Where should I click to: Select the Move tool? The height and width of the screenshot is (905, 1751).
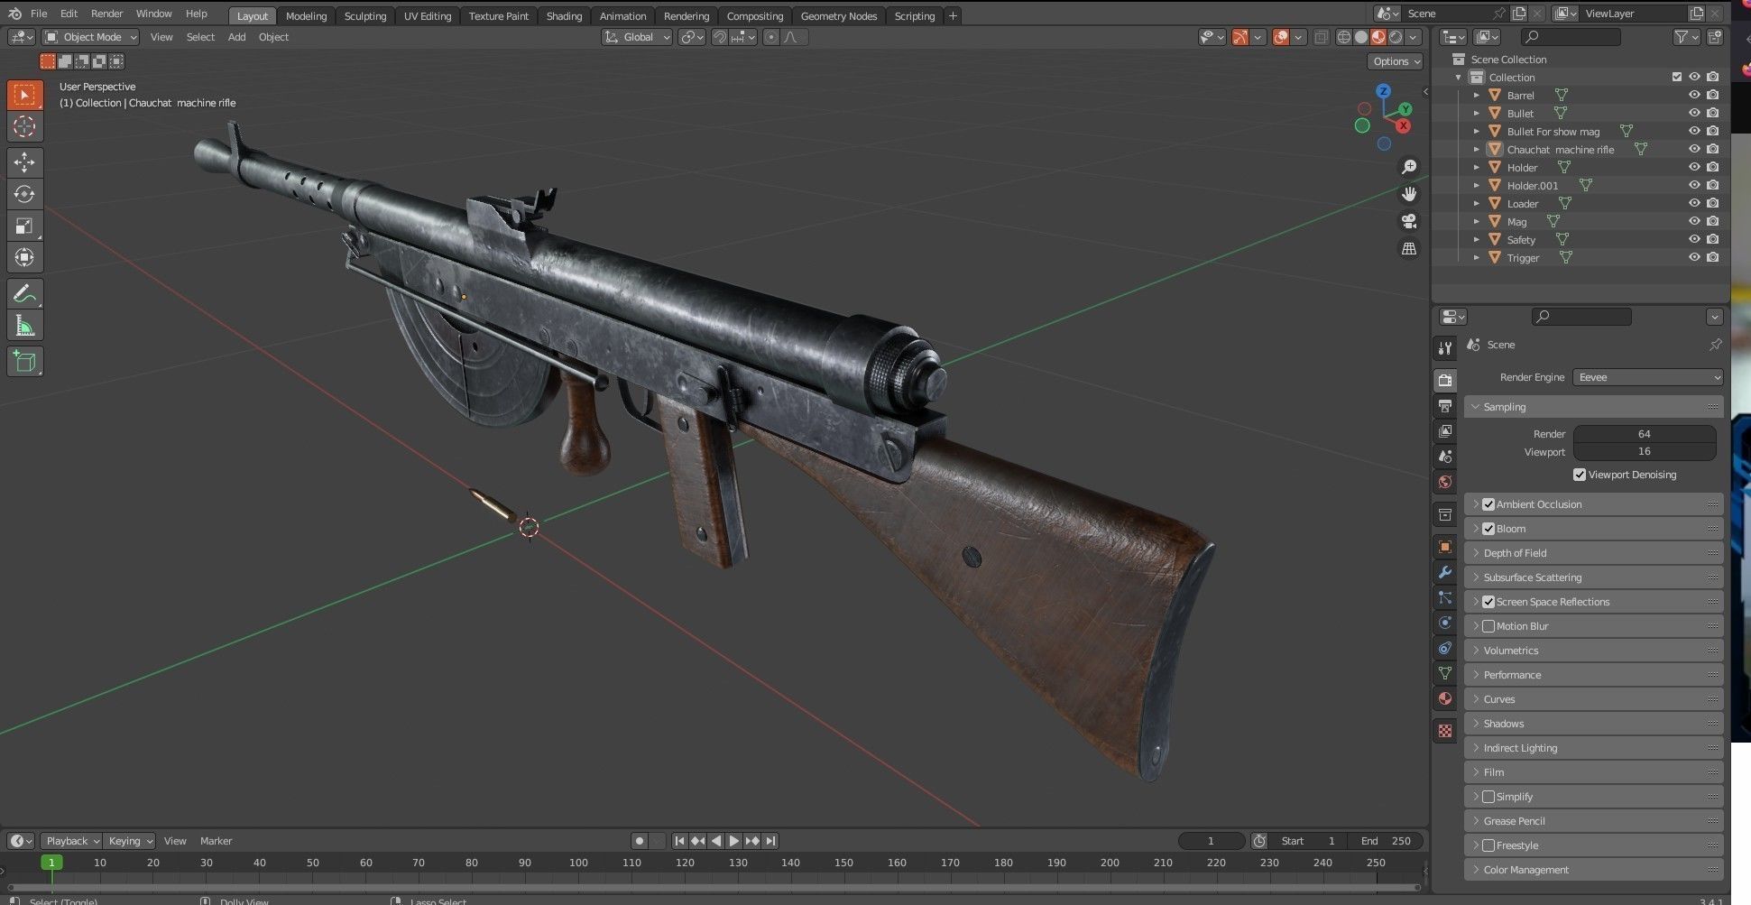tap(24, 162)
